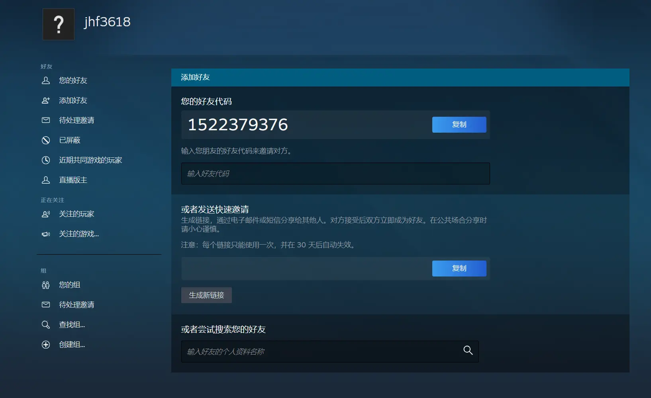Click the person icon beside 您的好友

tap(46, 80)
